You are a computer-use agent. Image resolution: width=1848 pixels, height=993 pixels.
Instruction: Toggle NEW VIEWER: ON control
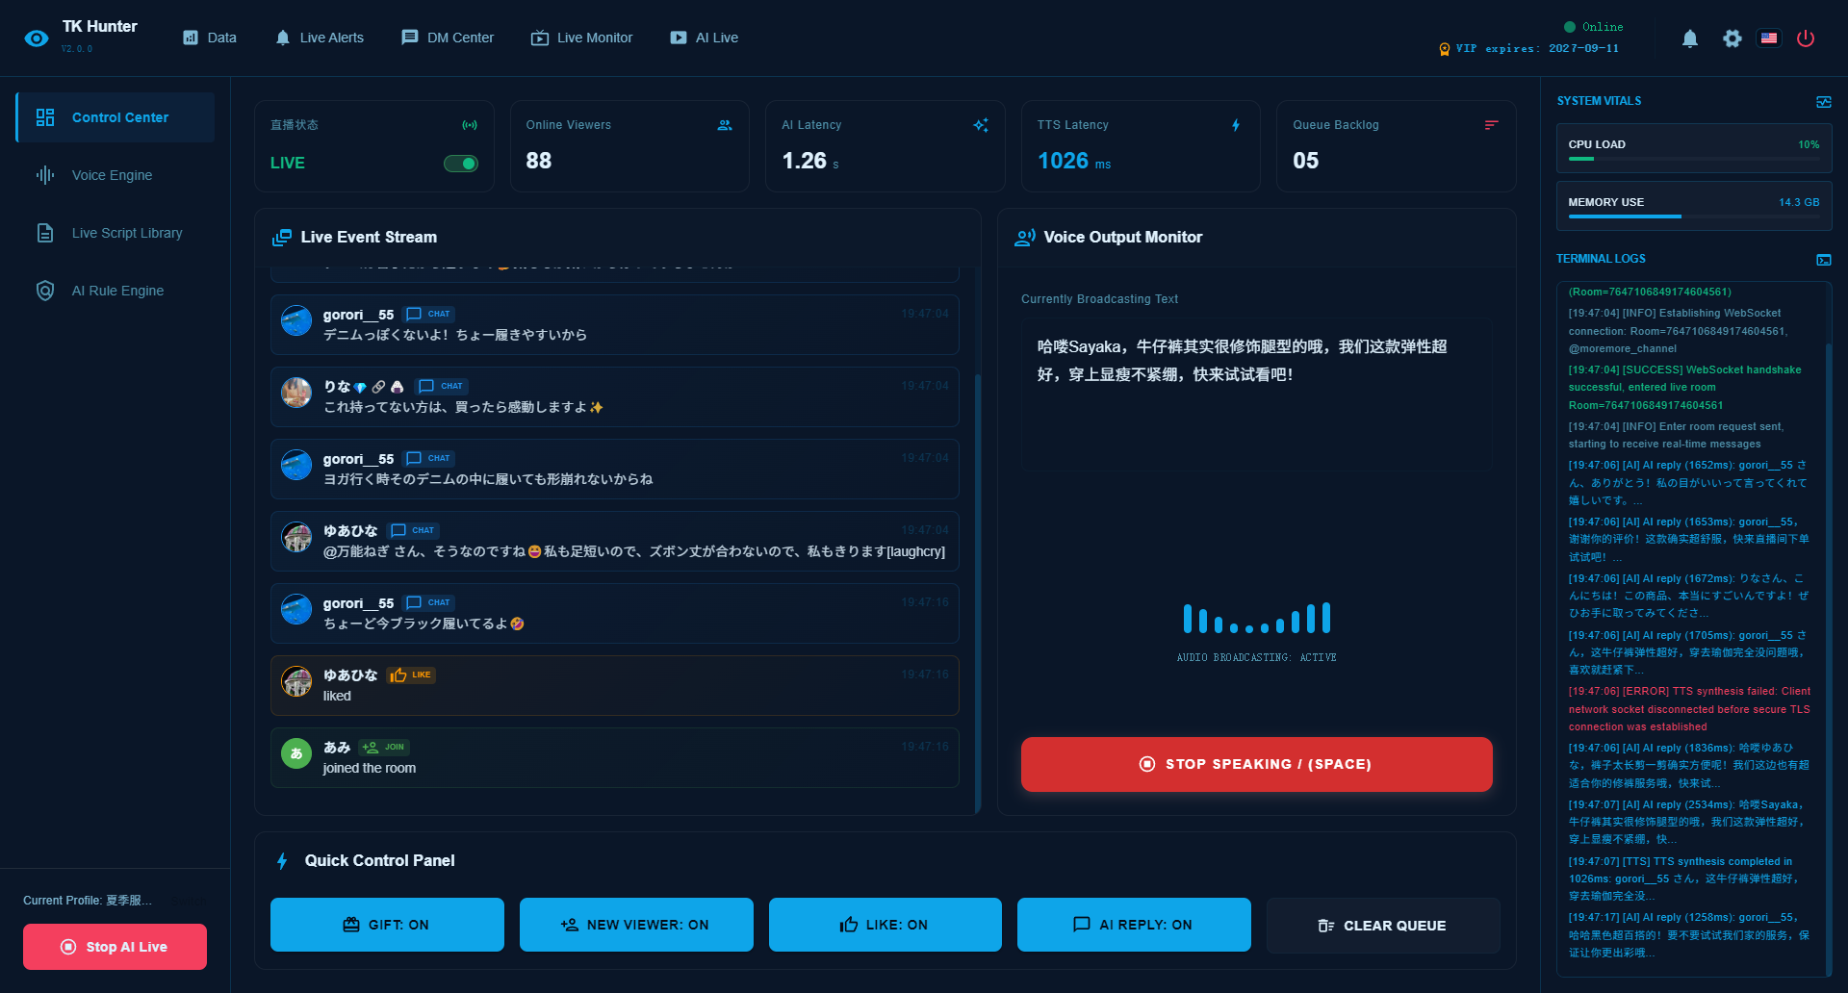[x=636, y=925]
